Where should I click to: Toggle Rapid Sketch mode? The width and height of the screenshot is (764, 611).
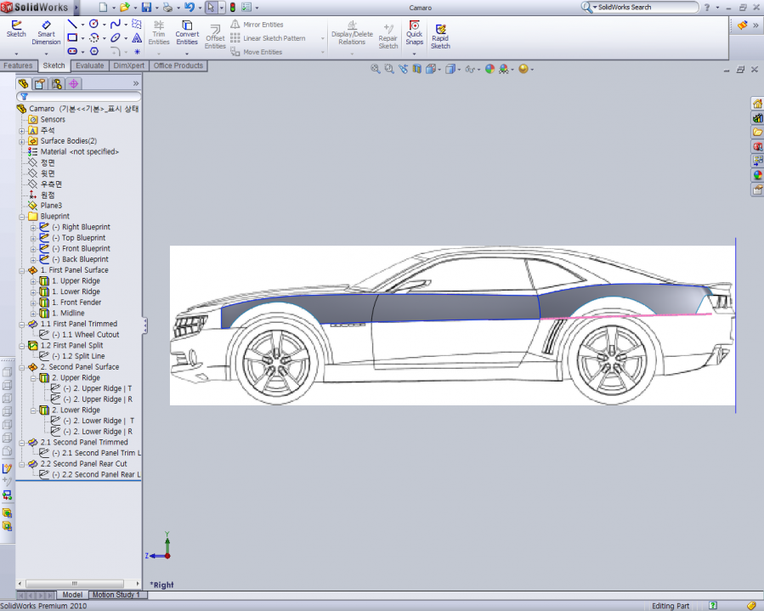(x=440, y=34)
